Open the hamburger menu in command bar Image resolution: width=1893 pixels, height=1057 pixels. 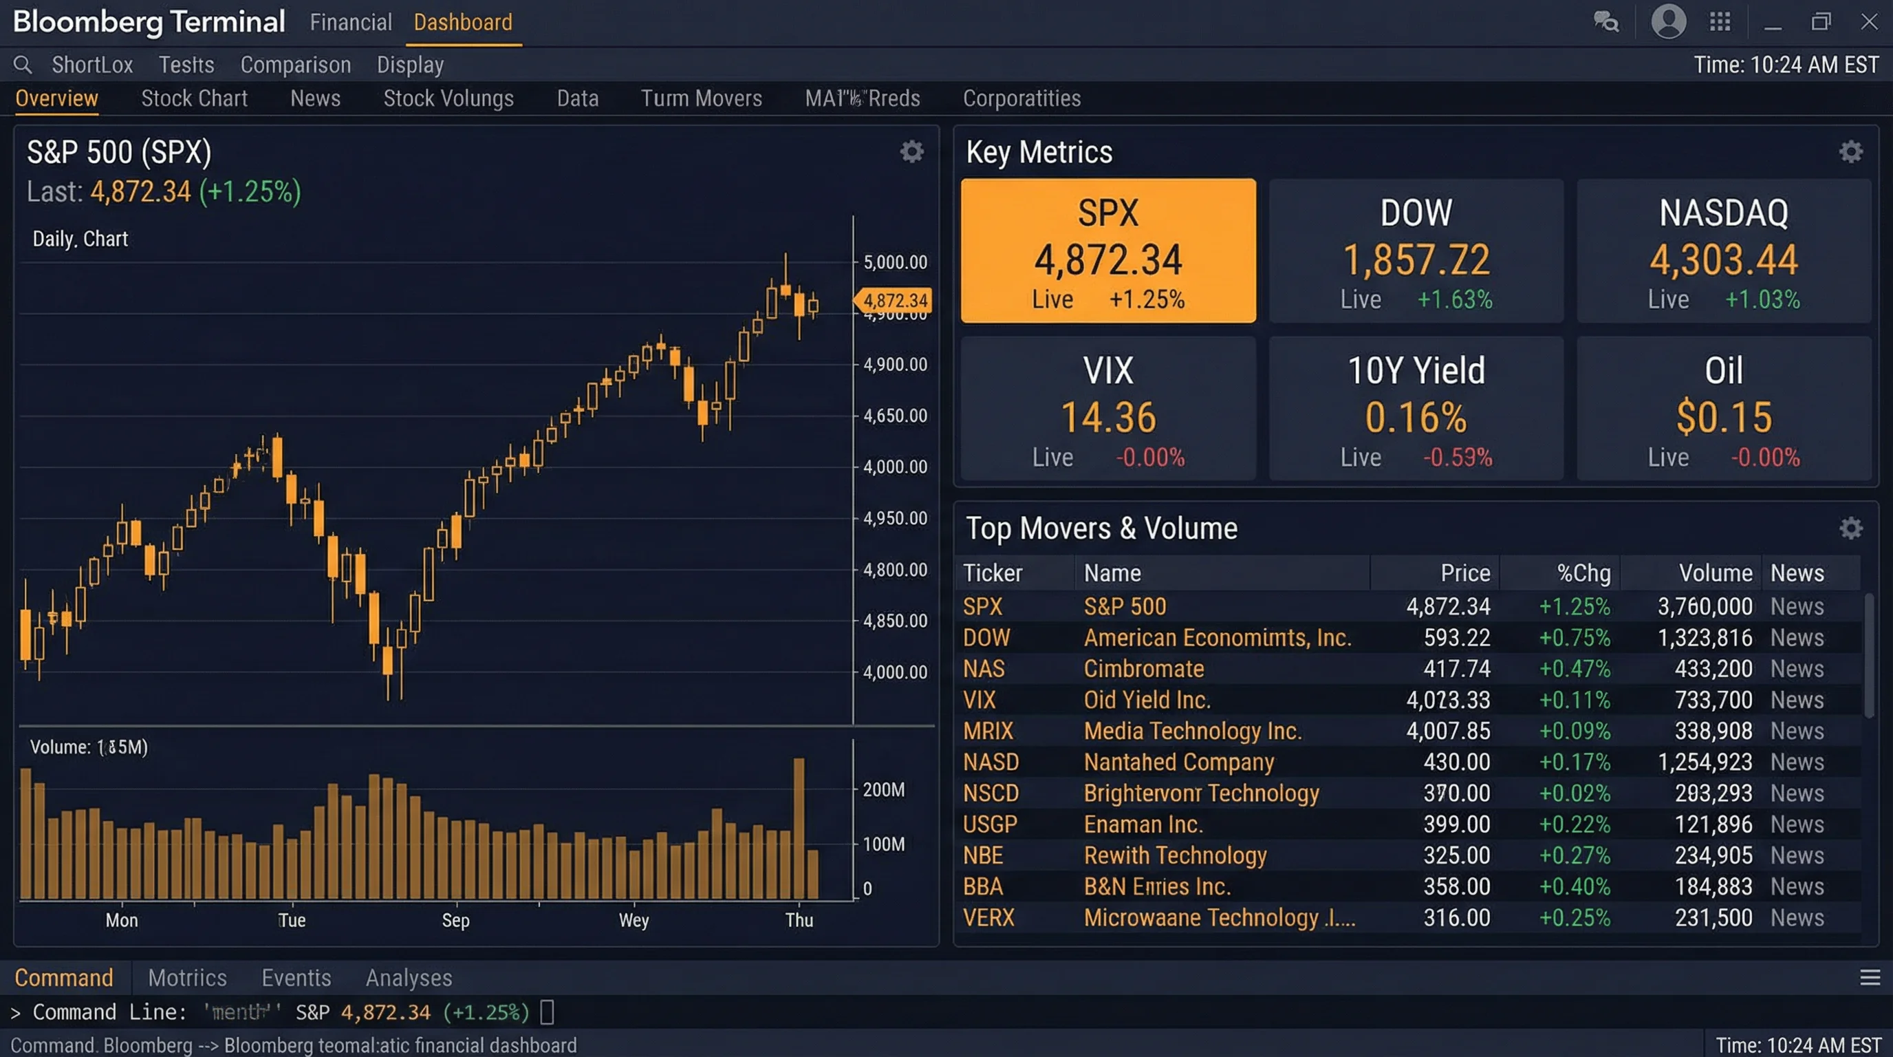click(x=1870, y=977)
